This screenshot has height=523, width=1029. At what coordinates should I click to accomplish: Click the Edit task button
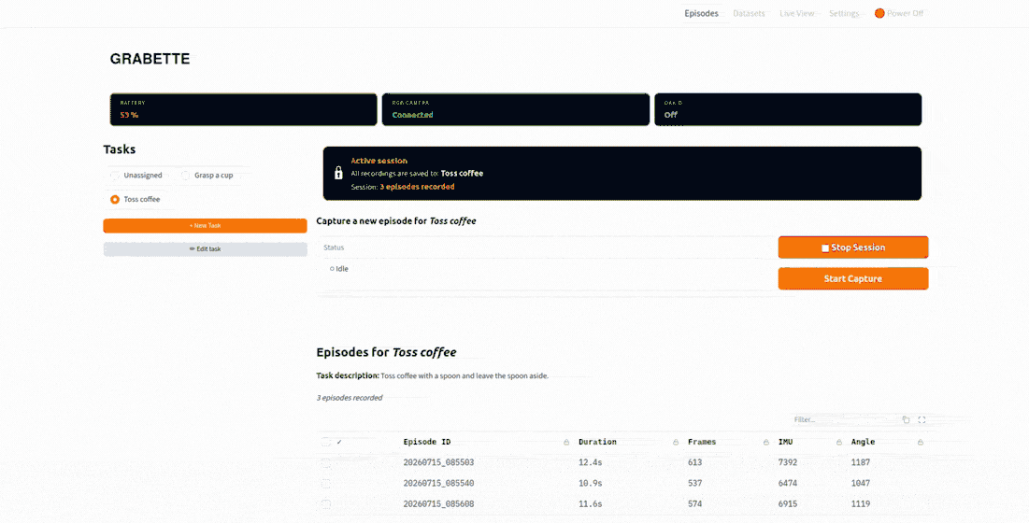click(205, 249)
